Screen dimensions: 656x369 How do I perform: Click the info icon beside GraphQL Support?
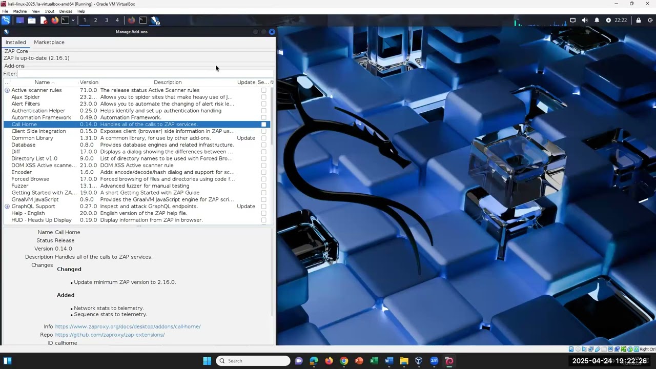(x=7, y=207)
